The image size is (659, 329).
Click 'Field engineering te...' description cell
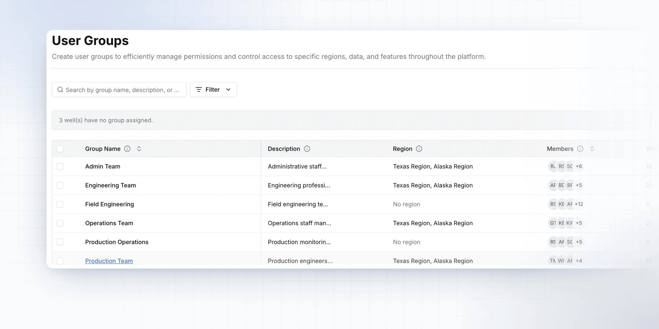298,204
